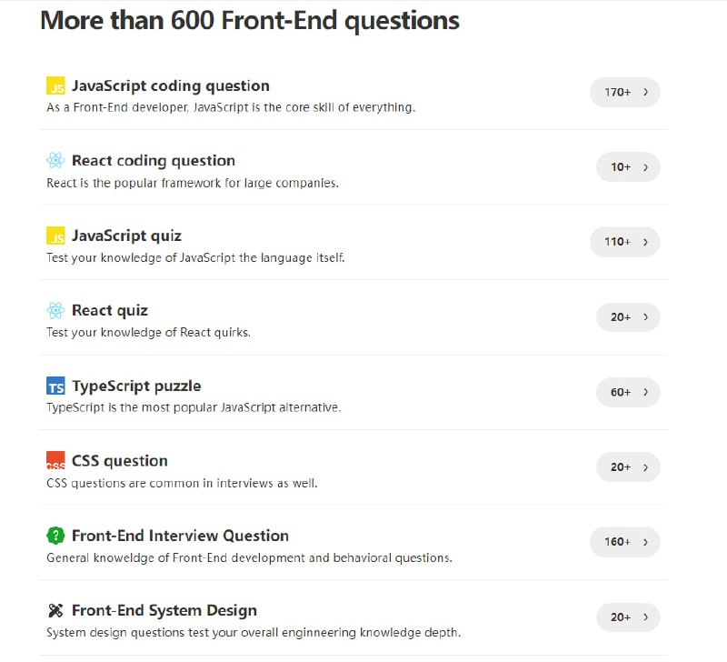Select the blue TS icon for TypeScript puzzle
The image size is (727, 662).
pos(55,386)
